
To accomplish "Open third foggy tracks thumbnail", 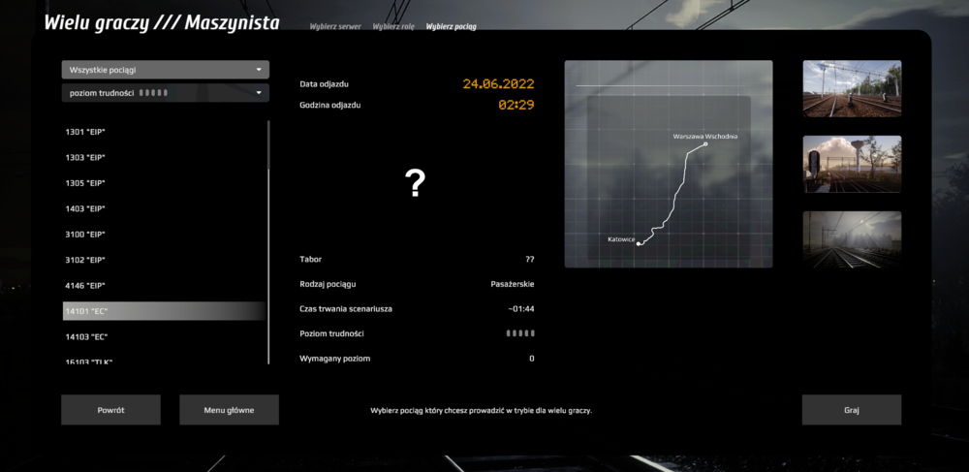I will 852,239.
